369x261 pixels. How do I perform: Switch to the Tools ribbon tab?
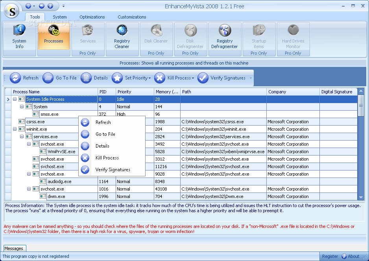[35, 17]
